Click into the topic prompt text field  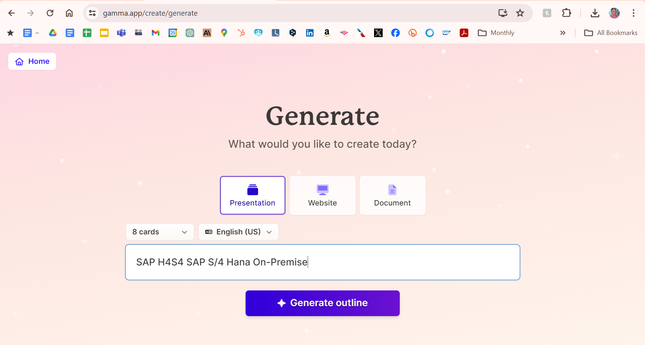pos(322,262)
